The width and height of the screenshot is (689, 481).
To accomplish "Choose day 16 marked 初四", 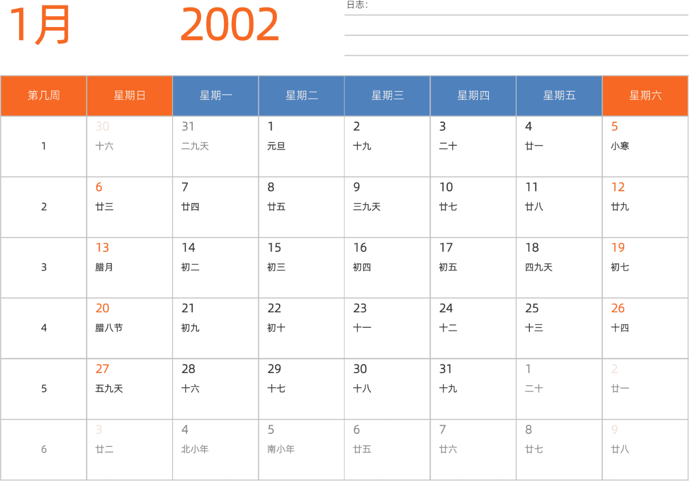I will 388,267.
